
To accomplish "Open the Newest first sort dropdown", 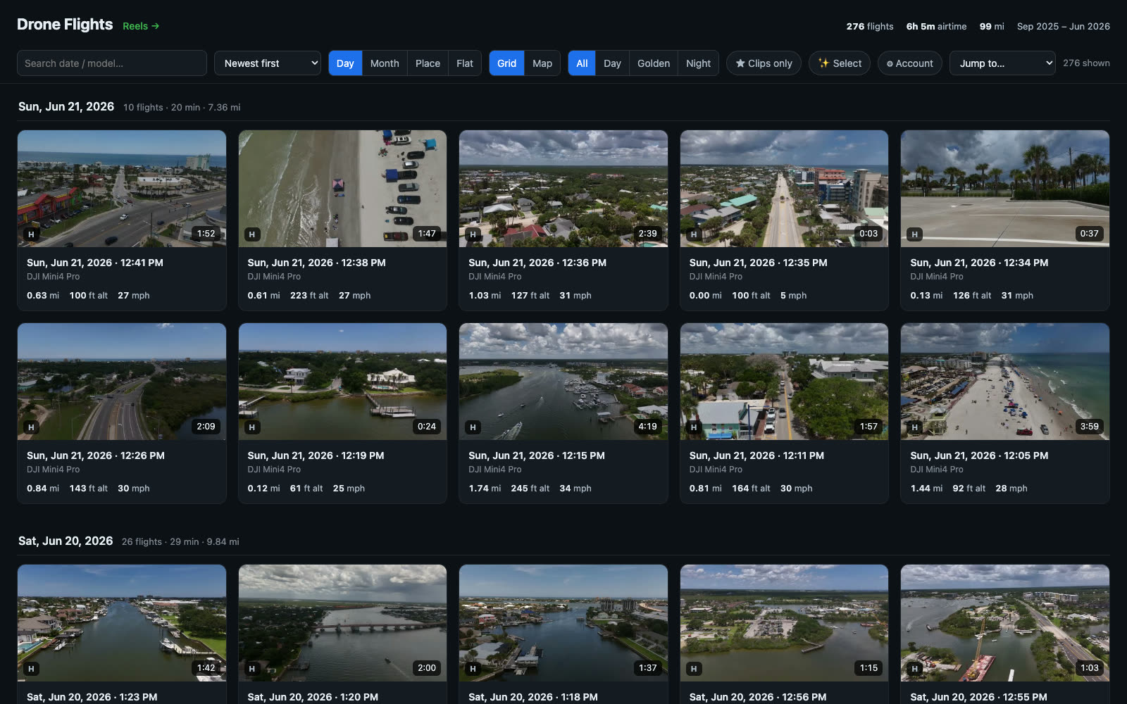I will click(x=268, y=63).
